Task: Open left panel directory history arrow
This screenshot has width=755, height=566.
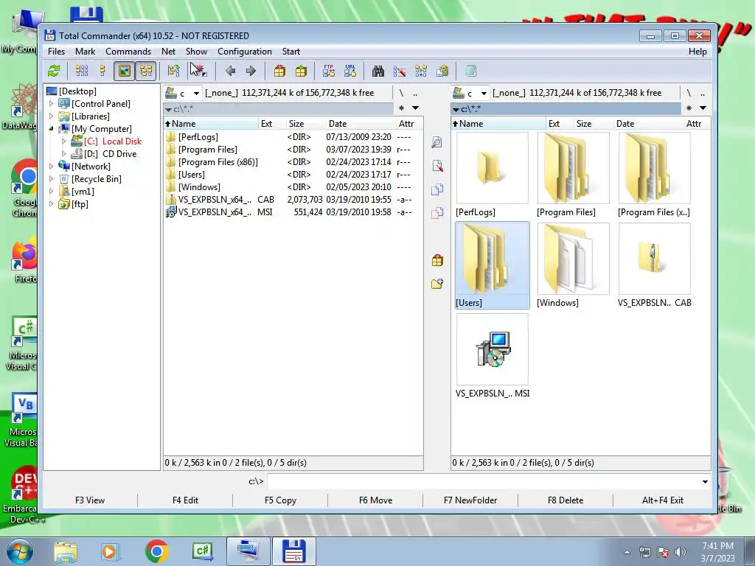Action: point(415,108)
